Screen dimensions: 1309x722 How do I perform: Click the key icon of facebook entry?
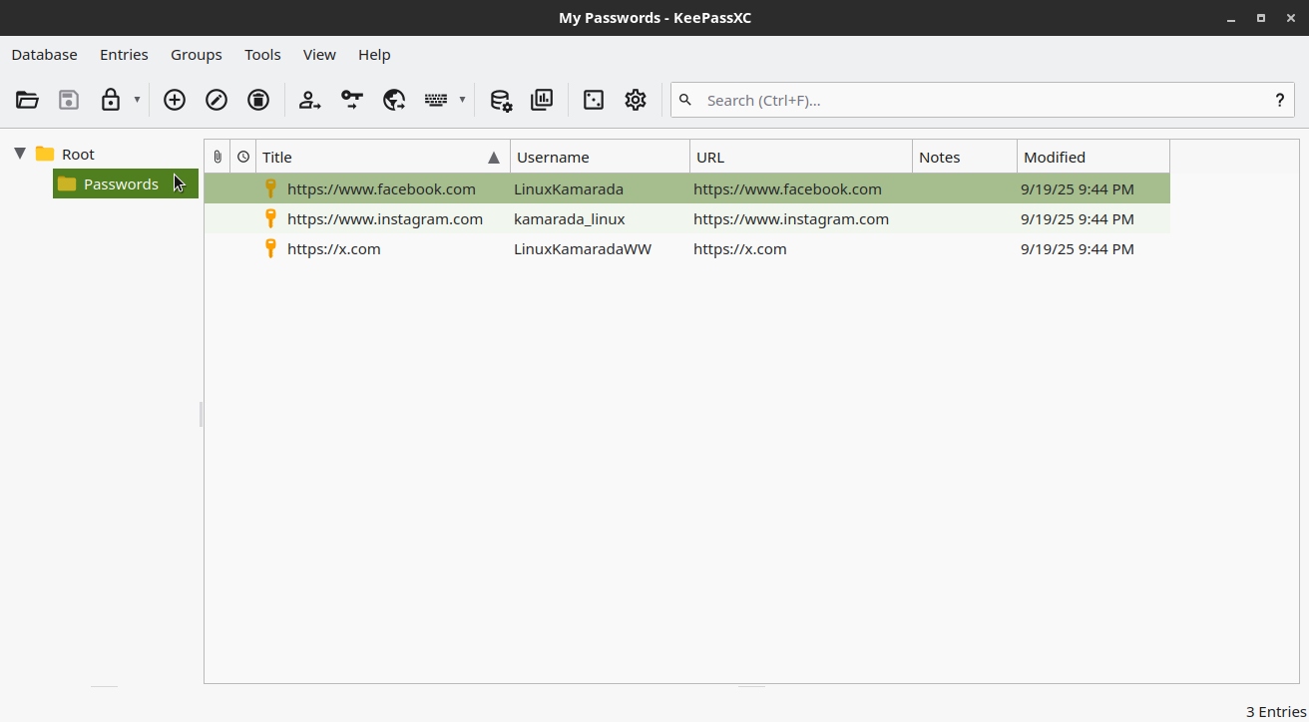pyautogui.click(x=270, y=188)
